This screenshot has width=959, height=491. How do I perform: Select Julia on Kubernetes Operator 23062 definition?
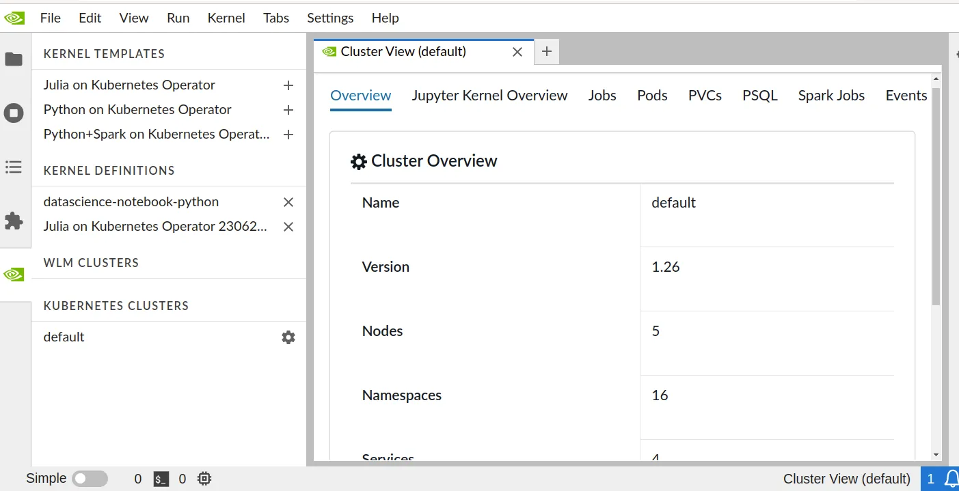point(155,227)
